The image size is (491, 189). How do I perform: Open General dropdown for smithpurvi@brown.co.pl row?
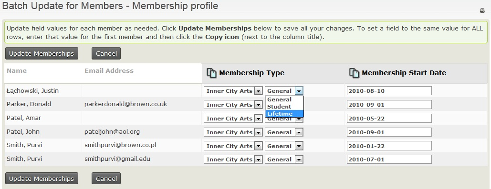click(284, 146)
